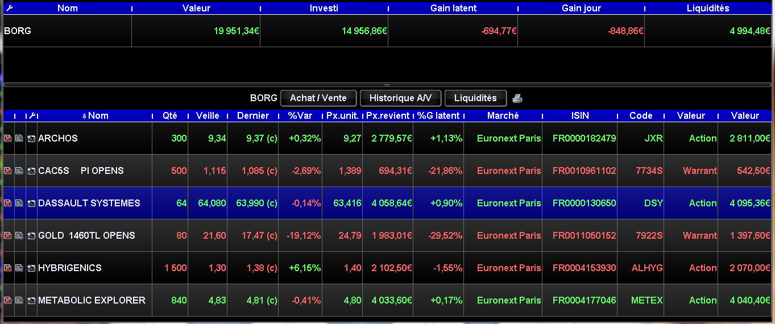Click the red delete icon for ARCHOS
Image resolution: width=775 pixels, height=324 pixels.
8,138
